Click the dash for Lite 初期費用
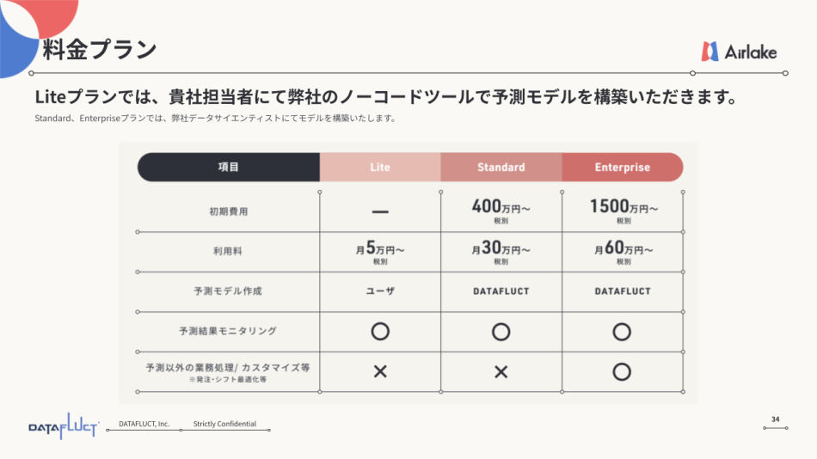Screen dimensions: 817x459 tap(380, 211)
